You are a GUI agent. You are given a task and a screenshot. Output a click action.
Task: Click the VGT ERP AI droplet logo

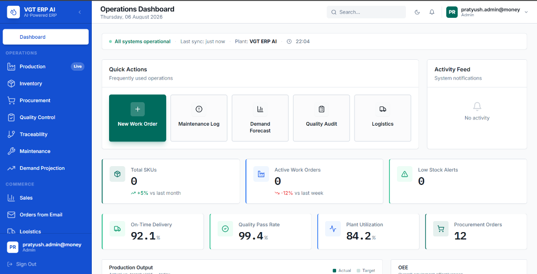point(13,13)
